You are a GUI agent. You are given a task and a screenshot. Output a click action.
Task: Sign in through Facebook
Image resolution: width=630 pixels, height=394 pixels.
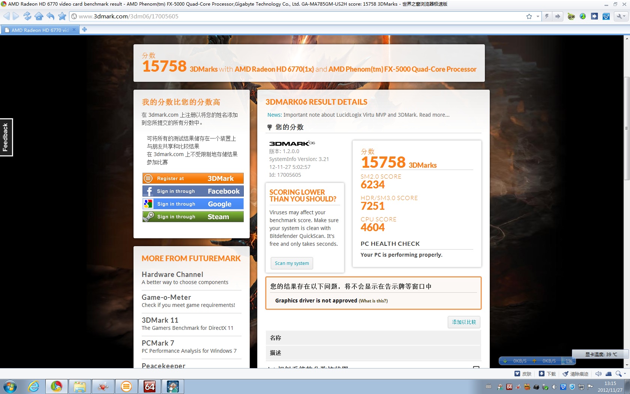click(193, 191)
